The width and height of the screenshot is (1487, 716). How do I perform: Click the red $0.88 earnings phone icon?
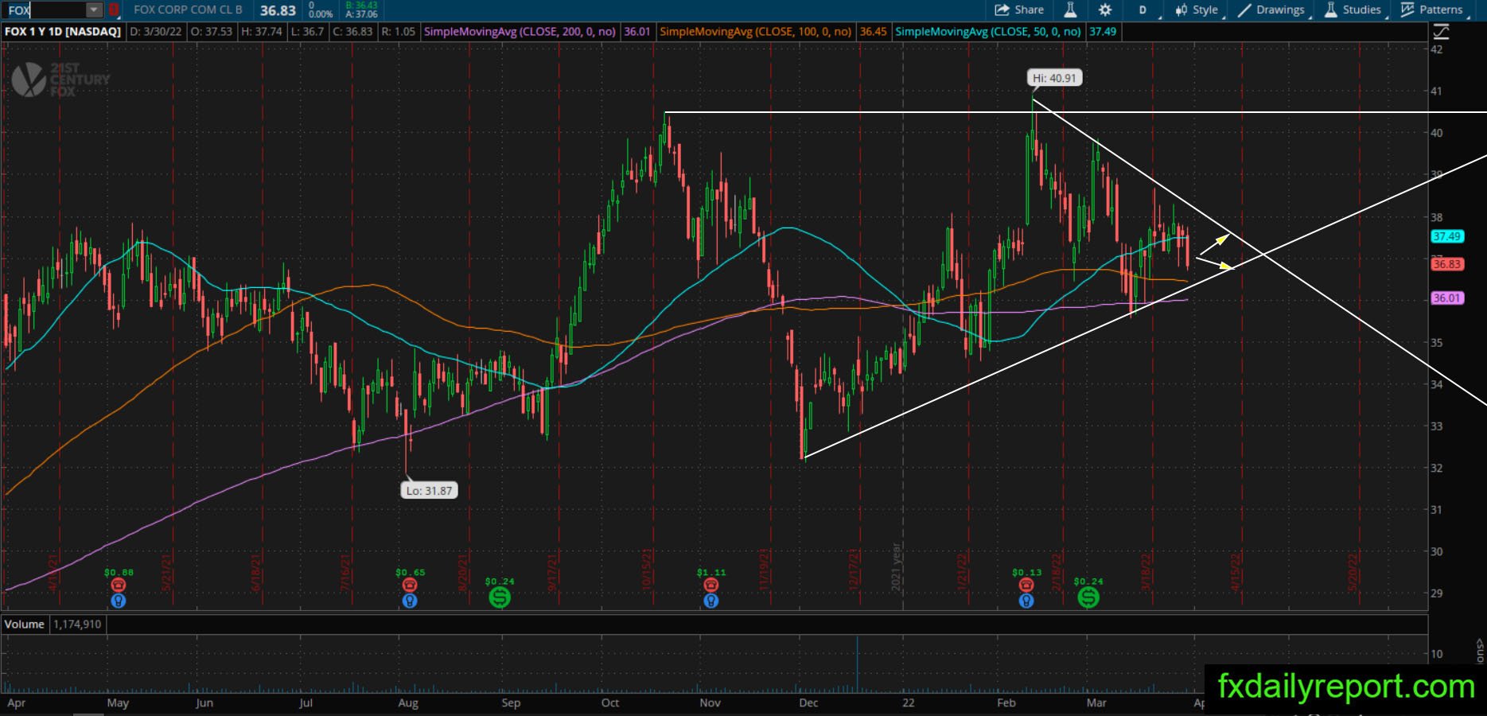(x=119, y=586)
